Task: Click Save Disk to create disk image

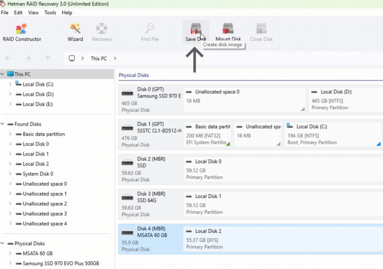Action: 195,32
